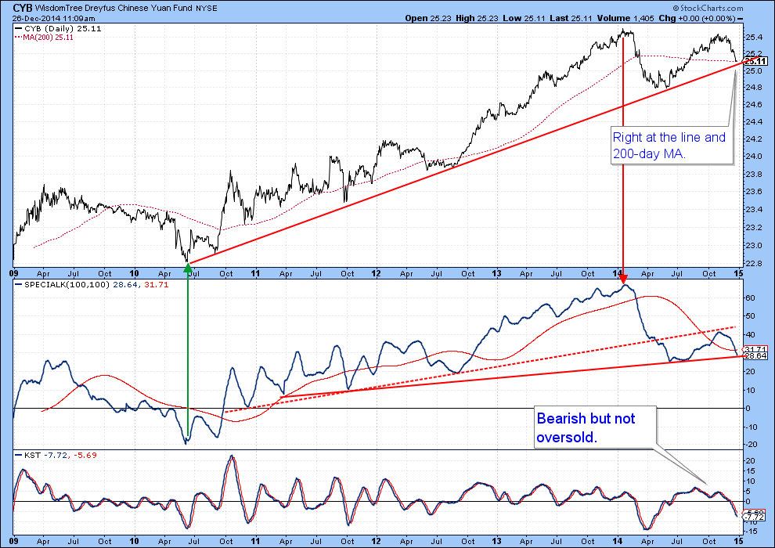Click the year 12 label on the upper time axis
The image size is (775, 548).
point(376,273)
